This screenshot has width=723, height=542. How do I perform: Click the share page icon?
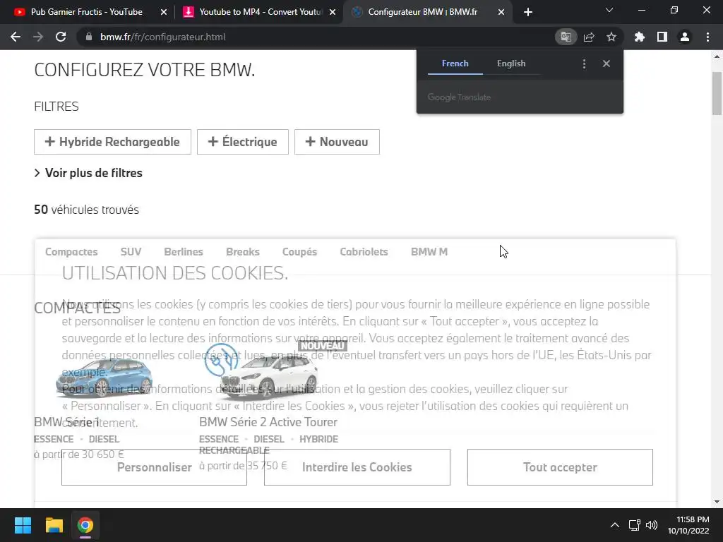click(x=589, y=37)
